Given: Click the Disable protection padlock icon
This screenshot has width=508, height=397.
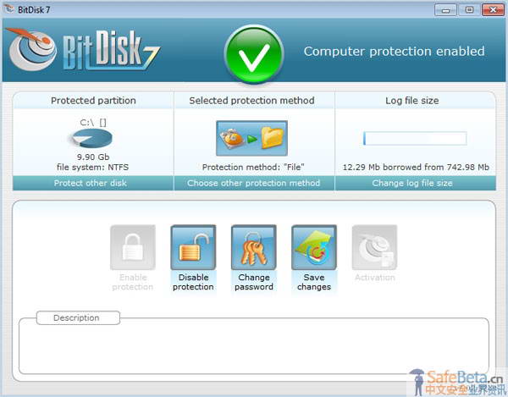Looking at the screenshot, I should (193, 248).
